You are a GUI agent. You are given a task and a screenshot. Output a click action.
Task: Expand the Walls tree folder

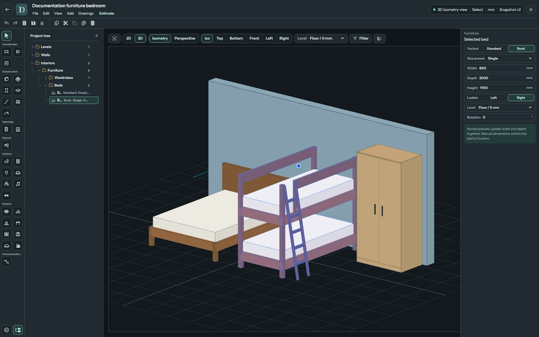(32, 55)
